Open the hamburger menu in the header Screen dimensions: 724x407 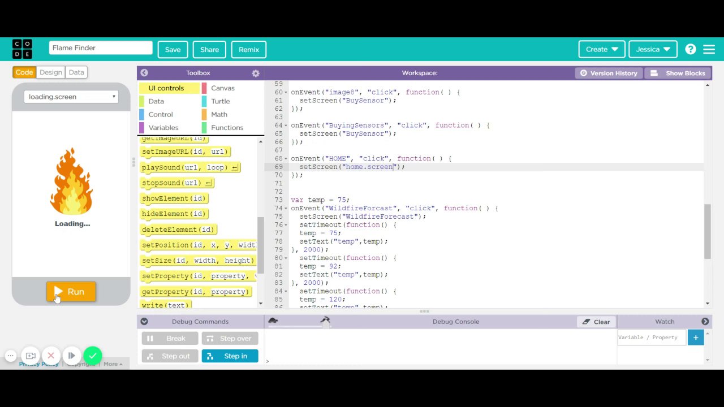click(709, 49)
